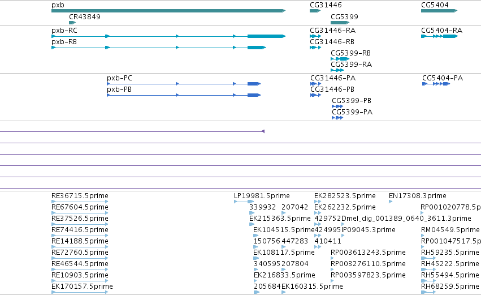
Task: Open the EK282523.5prime EST label
Action: tap(345, 196)
